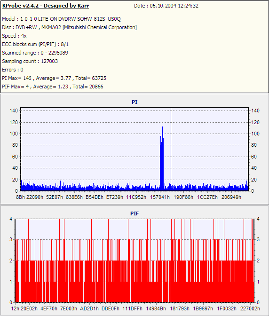Click the PIF Max= 4 statistics line
This screenshot has height=316, width=269.
pyautogui.click(x=53, y=87)
